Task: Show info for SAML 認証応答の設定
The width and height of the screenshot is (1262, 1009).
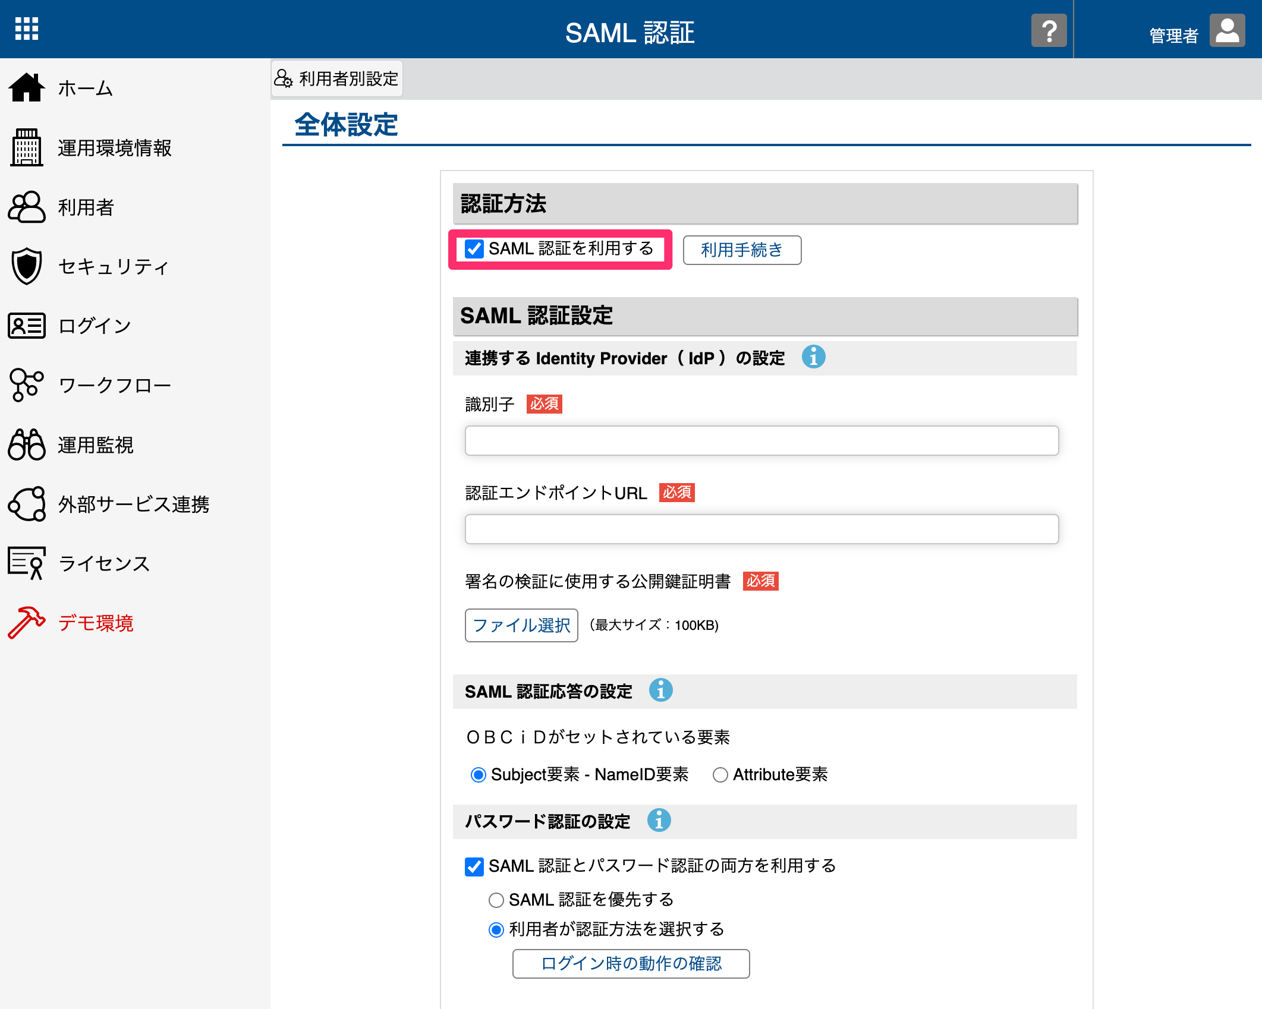Action: [660, 690]
